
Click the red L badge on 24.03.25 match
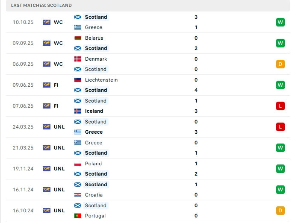pos(280,127)
